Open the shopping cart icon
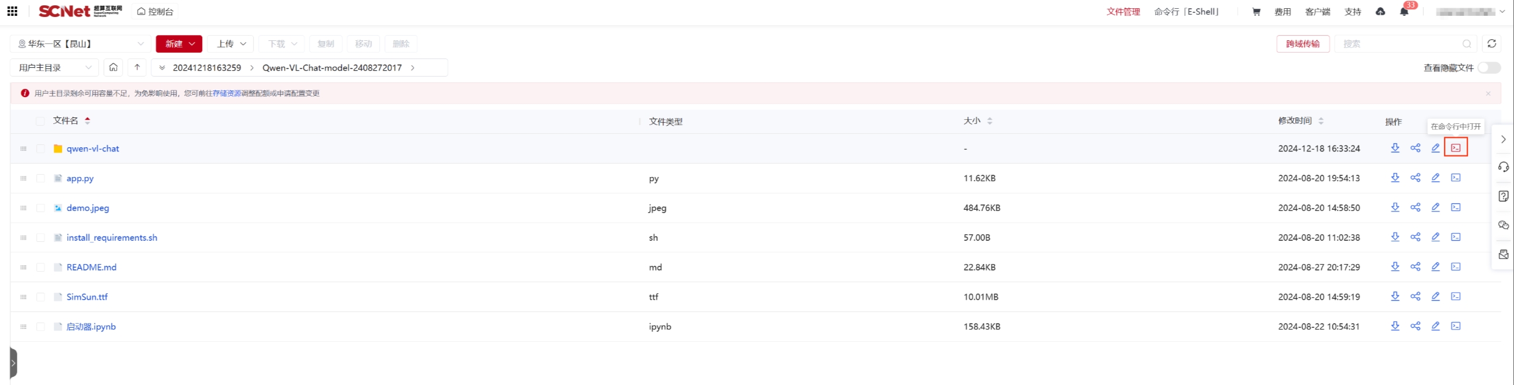Viewport: 1514px width, 385px height. pyautogui.click(x=1256, y=12)
